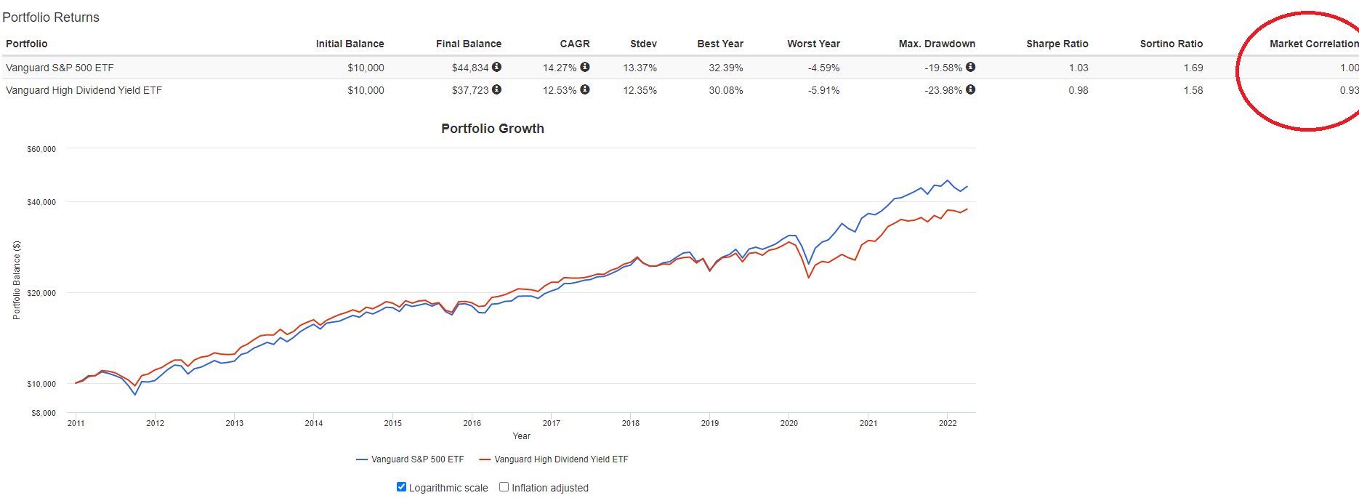Open info icon next to 12.53% CAGR
The width and height of the screenshot is (1359, 498).
(x=585, y=89)
